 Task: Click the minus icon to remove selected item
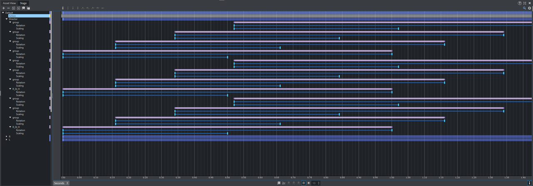(x=8, y=8)
